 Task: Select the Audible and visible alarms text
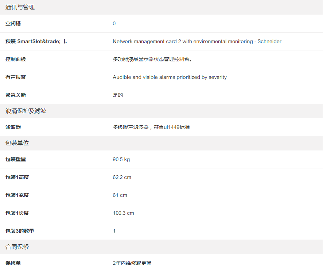(x=170, y=77)
